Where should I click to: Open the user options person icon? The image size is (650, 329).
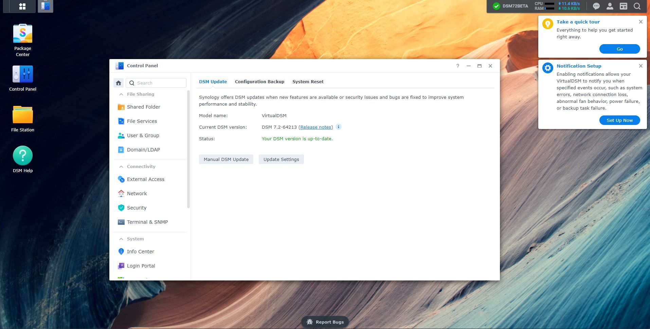pos(610,6)
